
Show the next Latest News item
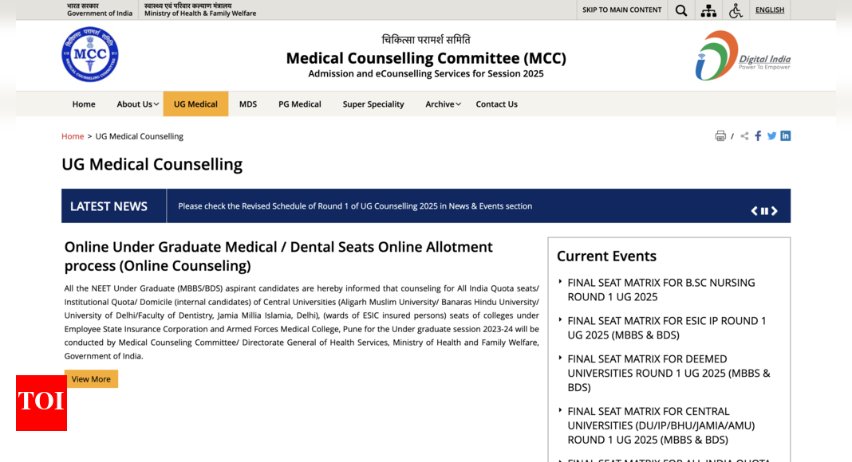[775, 211]
